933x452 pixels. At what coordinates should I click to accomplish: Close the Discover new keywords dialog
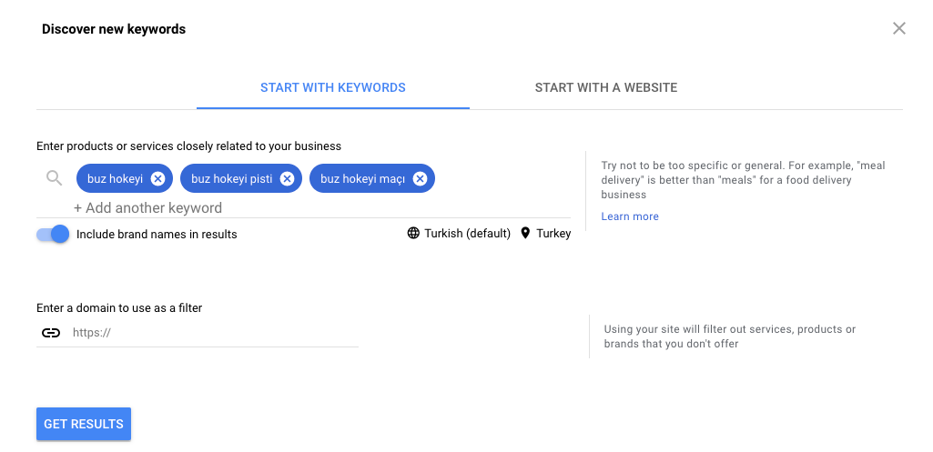pos(899,28)
